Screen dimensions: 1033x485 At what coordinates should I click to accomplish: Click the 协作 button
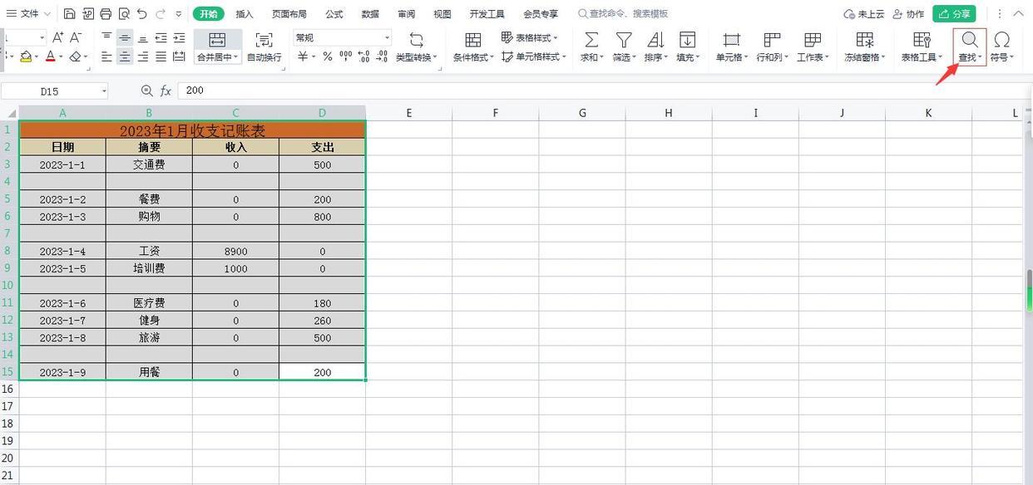pos(907,14)
